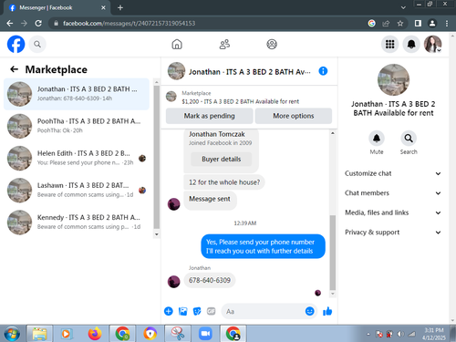This screenshot has height=342, width=456.
Task: Click the '12 for the whole house?' message
Action: click(x=224, y=182)
